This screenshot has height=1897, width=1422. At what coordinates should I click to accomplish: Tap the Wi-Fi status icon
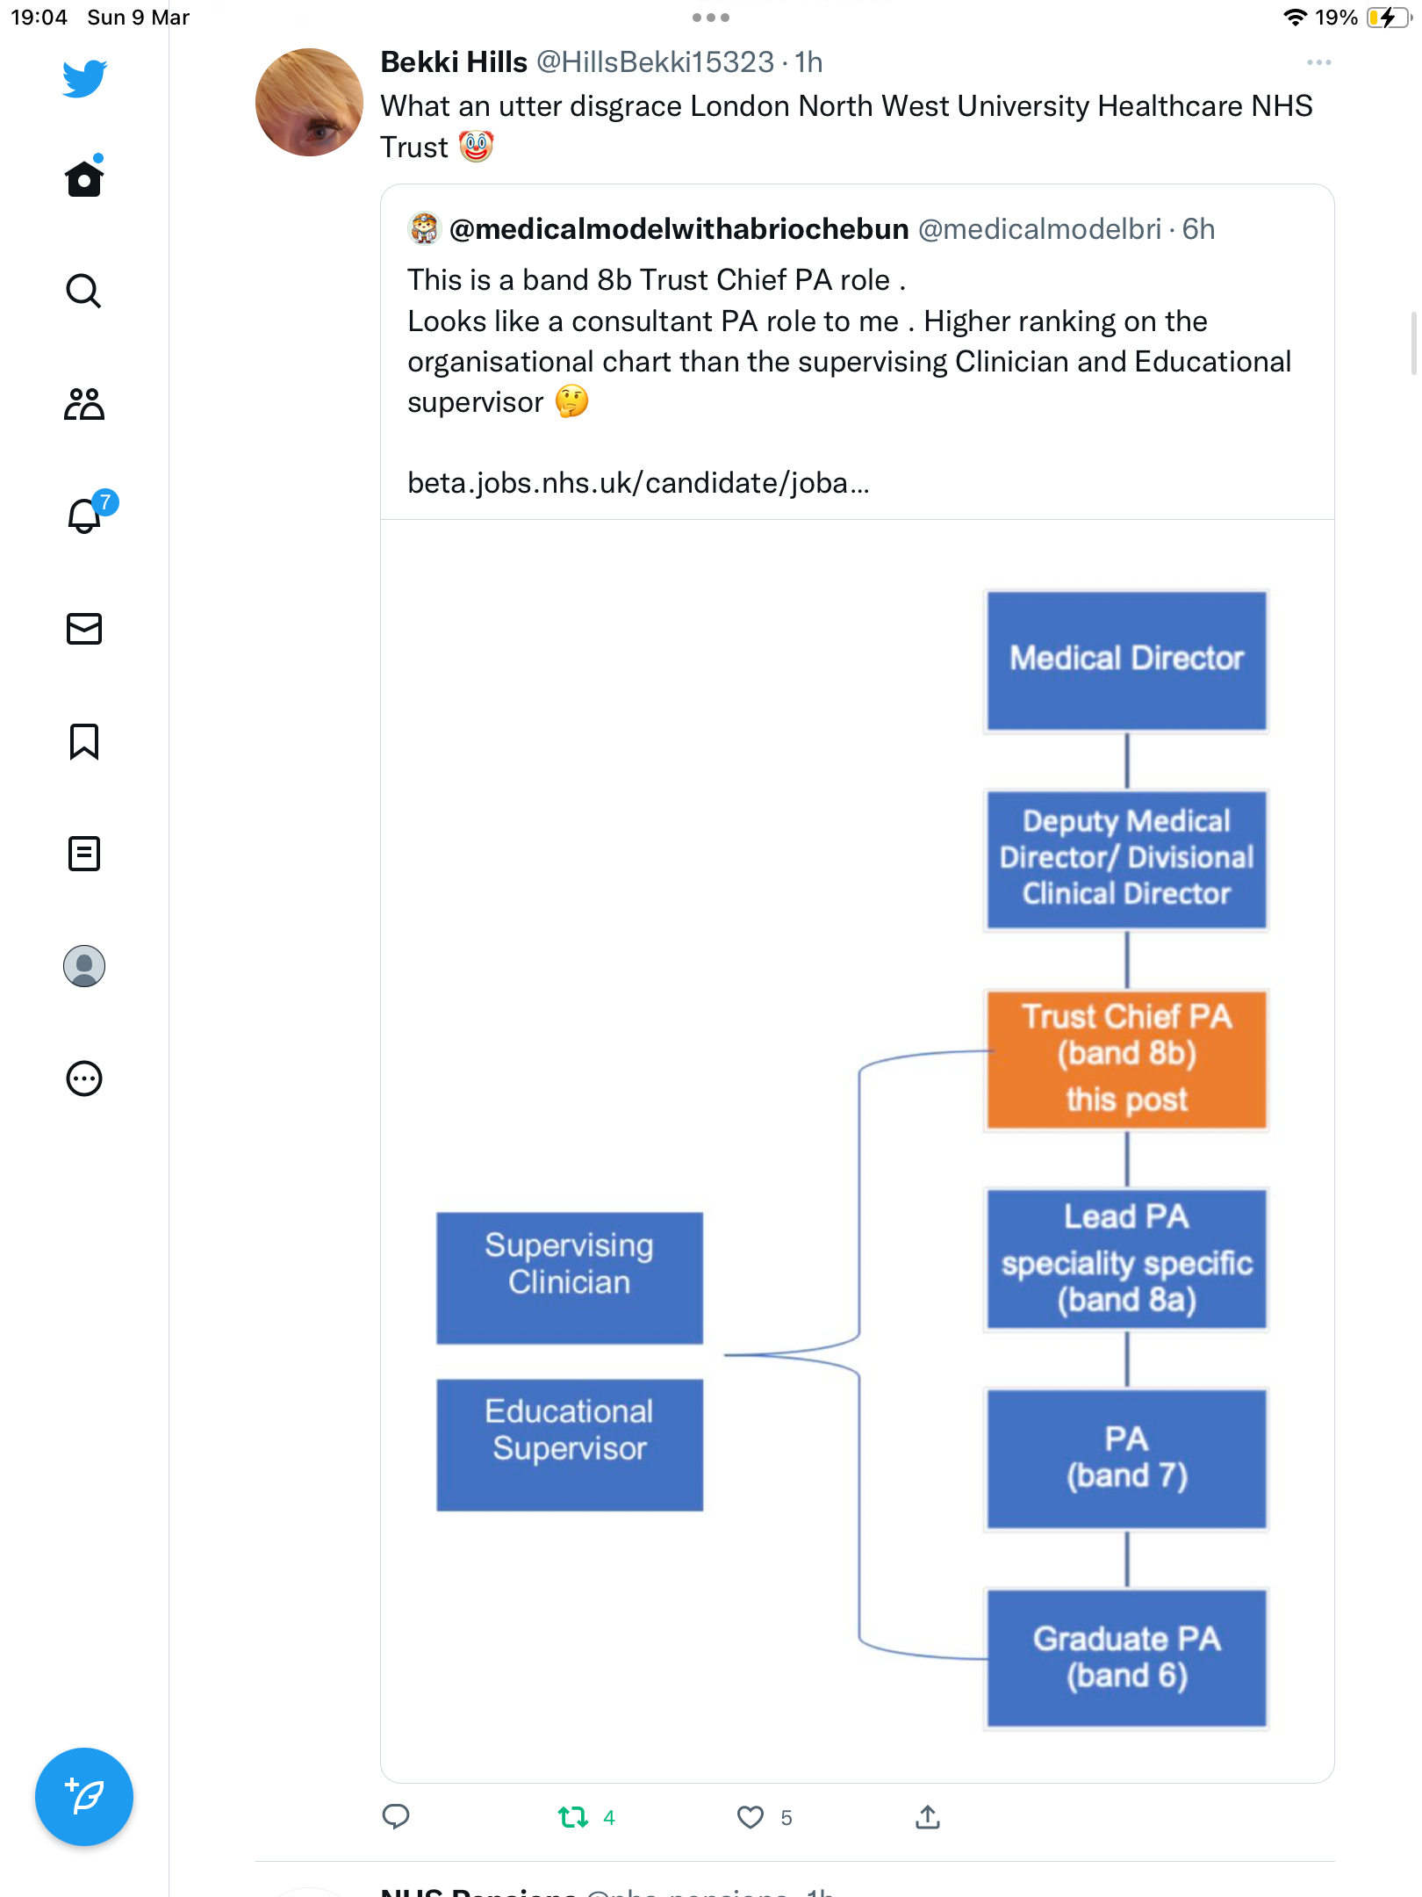pyautogui.click(x=1296, y=18)
